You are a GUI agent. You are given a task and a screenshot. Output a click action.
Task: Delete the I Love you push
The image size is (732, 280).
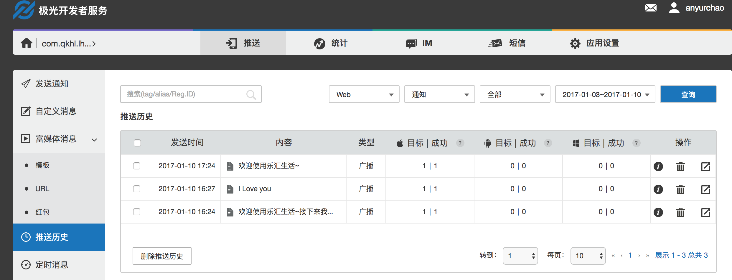680,189
